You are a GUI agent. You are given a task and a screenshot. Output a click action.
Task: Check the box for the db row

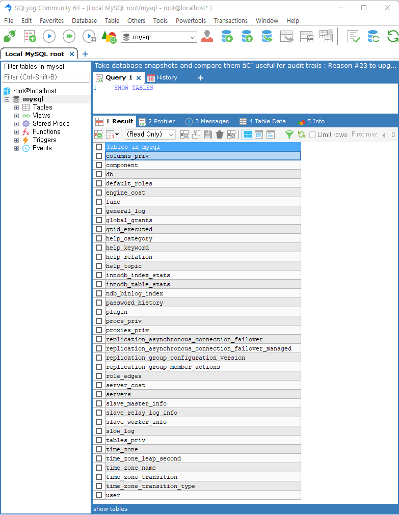[x=99, y=174]
